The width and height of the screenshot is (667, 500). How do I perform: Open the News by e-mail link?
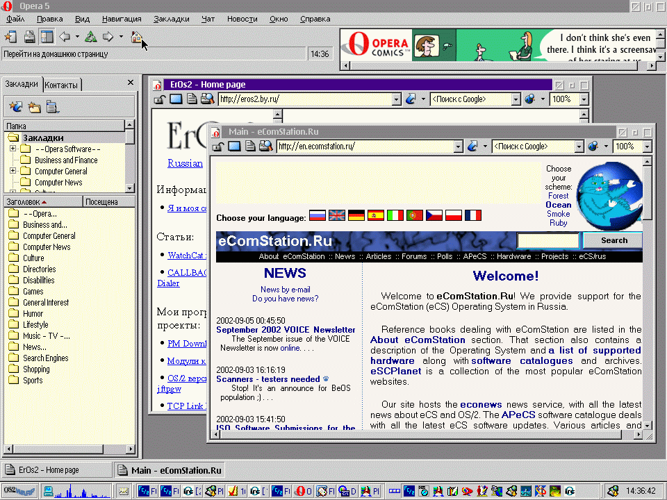pyautogui.click(x=286, y=290)
